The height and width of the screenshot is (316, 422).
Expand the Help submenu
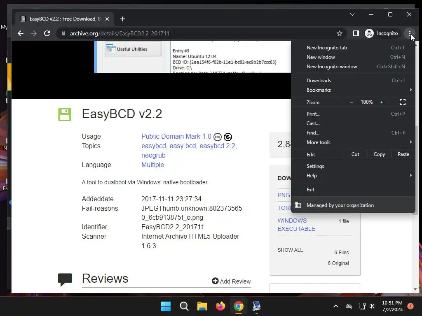coord(353,176)
